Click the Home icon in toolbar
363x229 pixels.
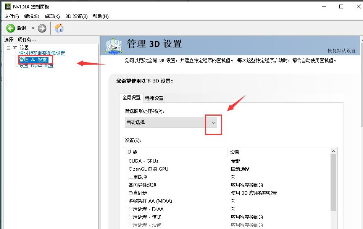pos(59,28)
